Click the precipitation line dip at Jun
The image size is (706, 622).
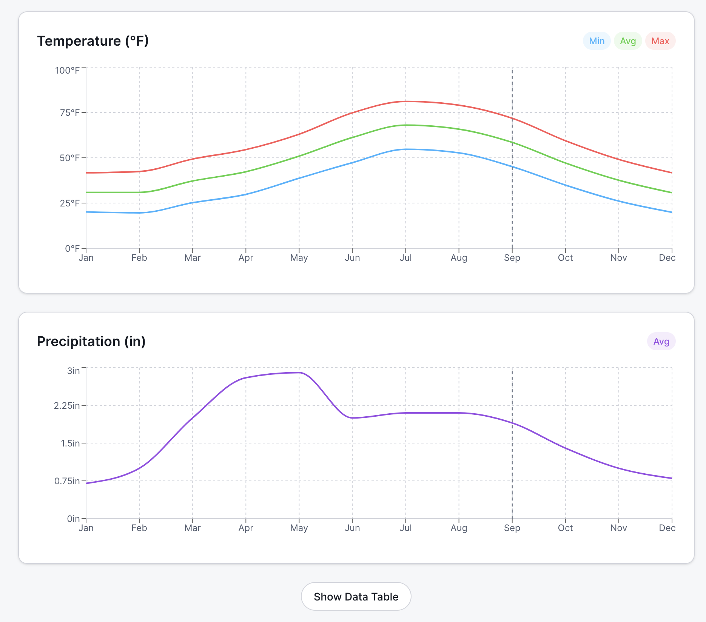(x=353, y=418)
